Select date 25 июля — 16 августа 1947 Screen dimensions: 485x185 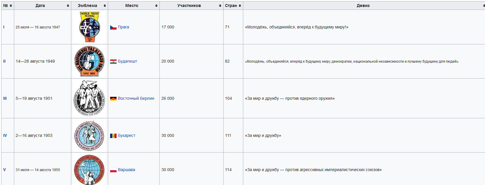point(38,27)
